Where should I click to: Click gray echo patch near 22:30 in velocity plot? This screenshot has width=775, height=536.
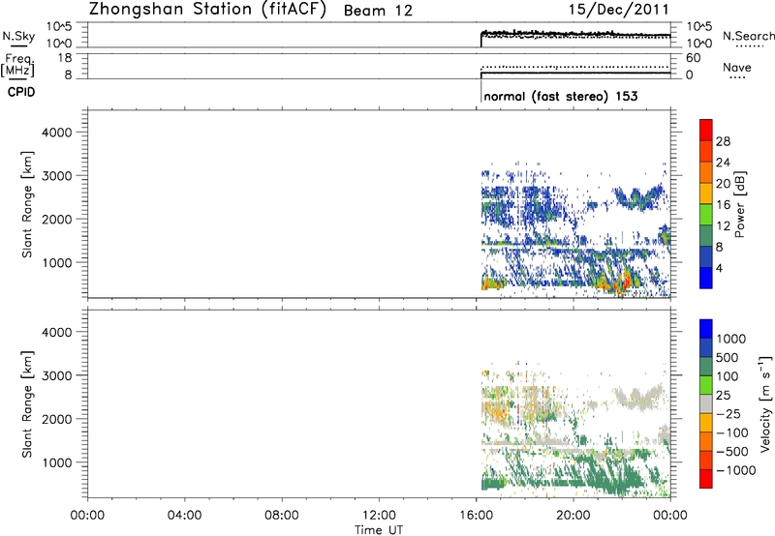637,398
